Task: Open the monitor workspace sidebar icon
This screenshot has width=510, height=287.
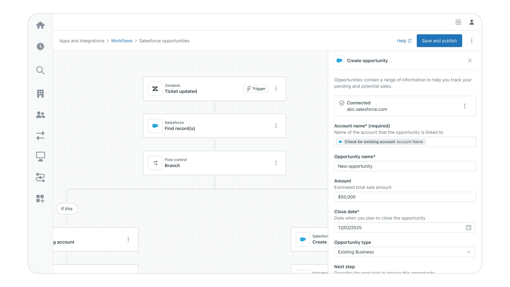Action: [40, 157]
